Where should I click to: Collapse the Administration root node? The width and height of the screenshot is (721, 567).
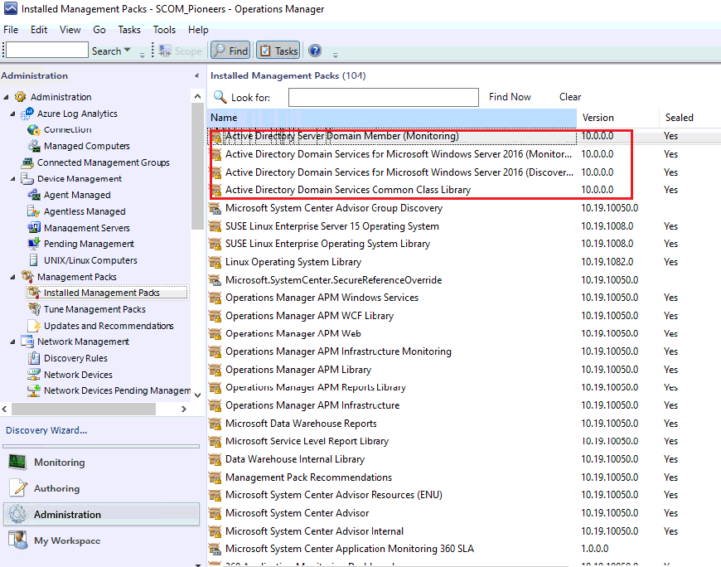tap(7, 97)
